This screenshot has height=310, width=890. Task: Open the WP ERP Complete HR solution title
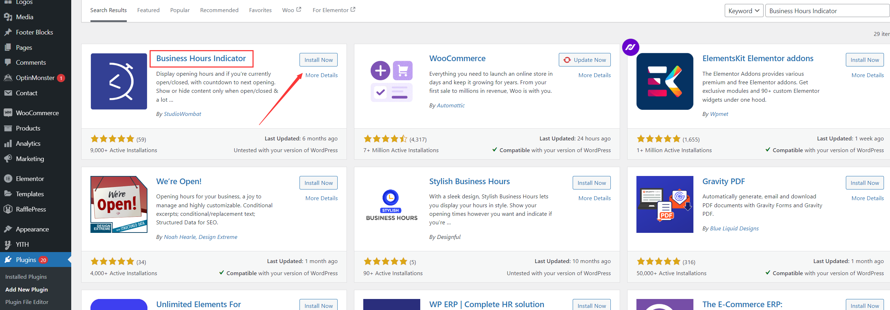(486, 305)
